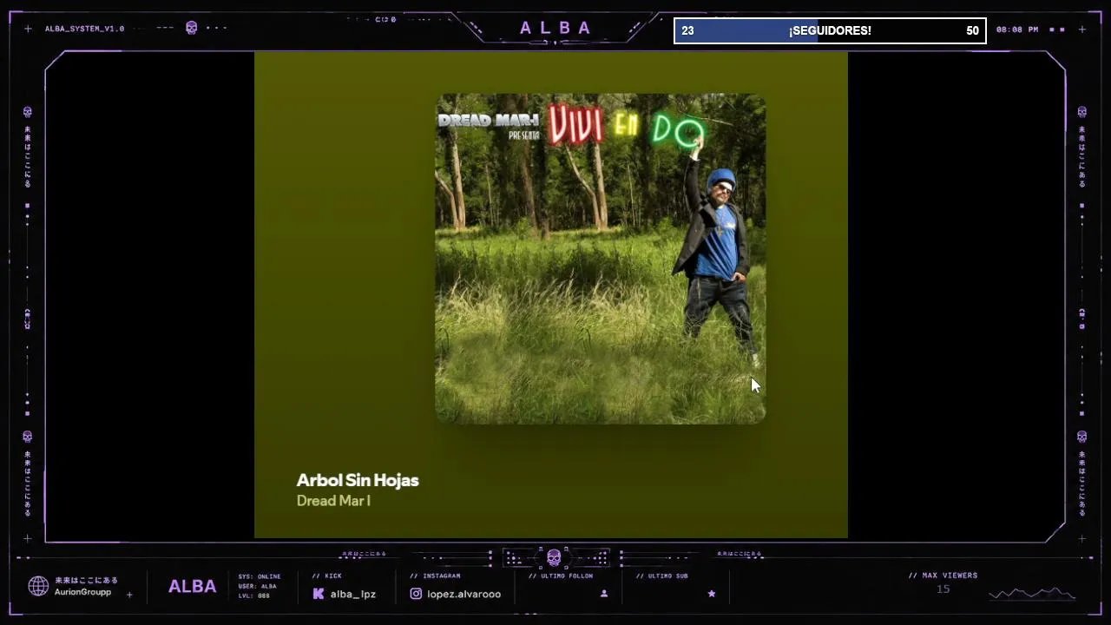Click the artist name Dread Mar I
1111x625 pixels.
[333, 501]
